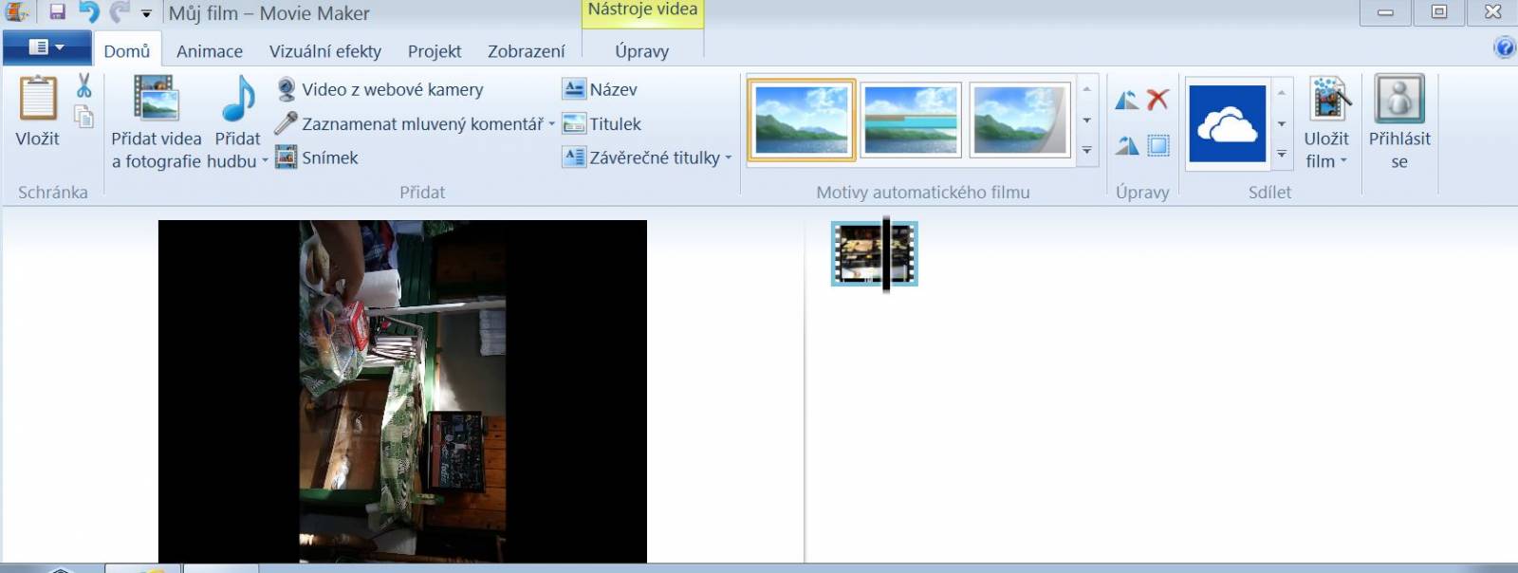Click the video preview monitor
The height and width of the screenshot is (573, 1518).
[x=402, y=391]
